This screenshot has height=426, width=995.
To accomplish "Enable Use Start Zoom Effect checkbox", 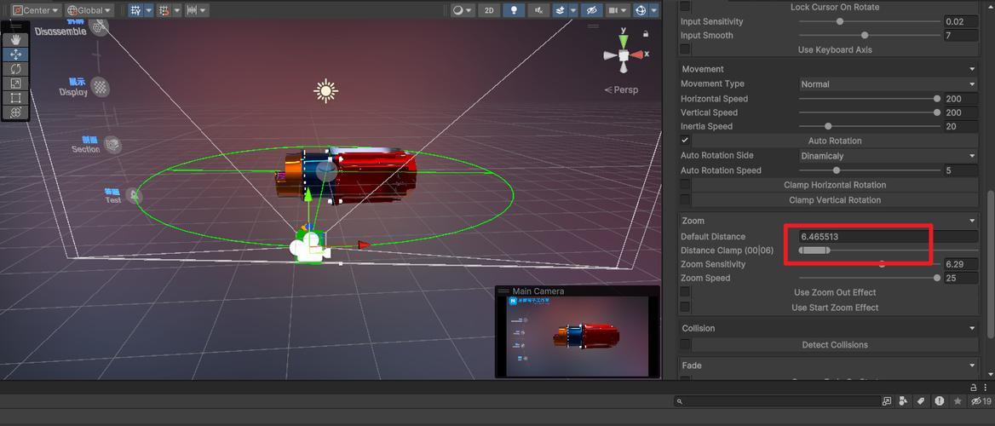I will coord(685,308).
